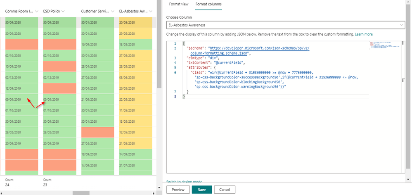Select the 01/10/2020 ESD Policy cell

(59, 110)
